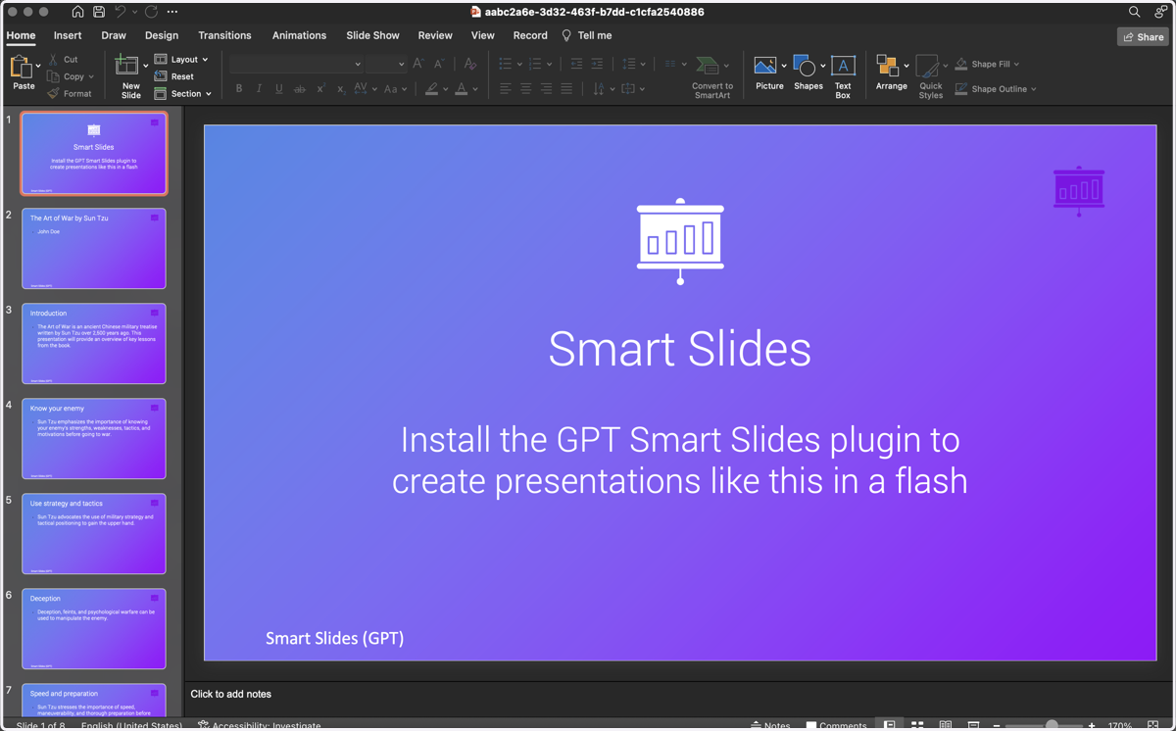The height and width of the screenshot is (731, 1176).
Task: Clear all text formatting
Action: [470, 64]
